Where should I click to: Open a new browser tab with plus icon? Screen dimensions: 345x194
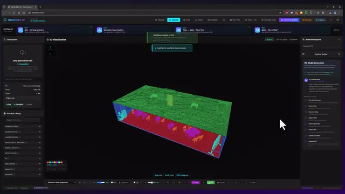(40, 7)
